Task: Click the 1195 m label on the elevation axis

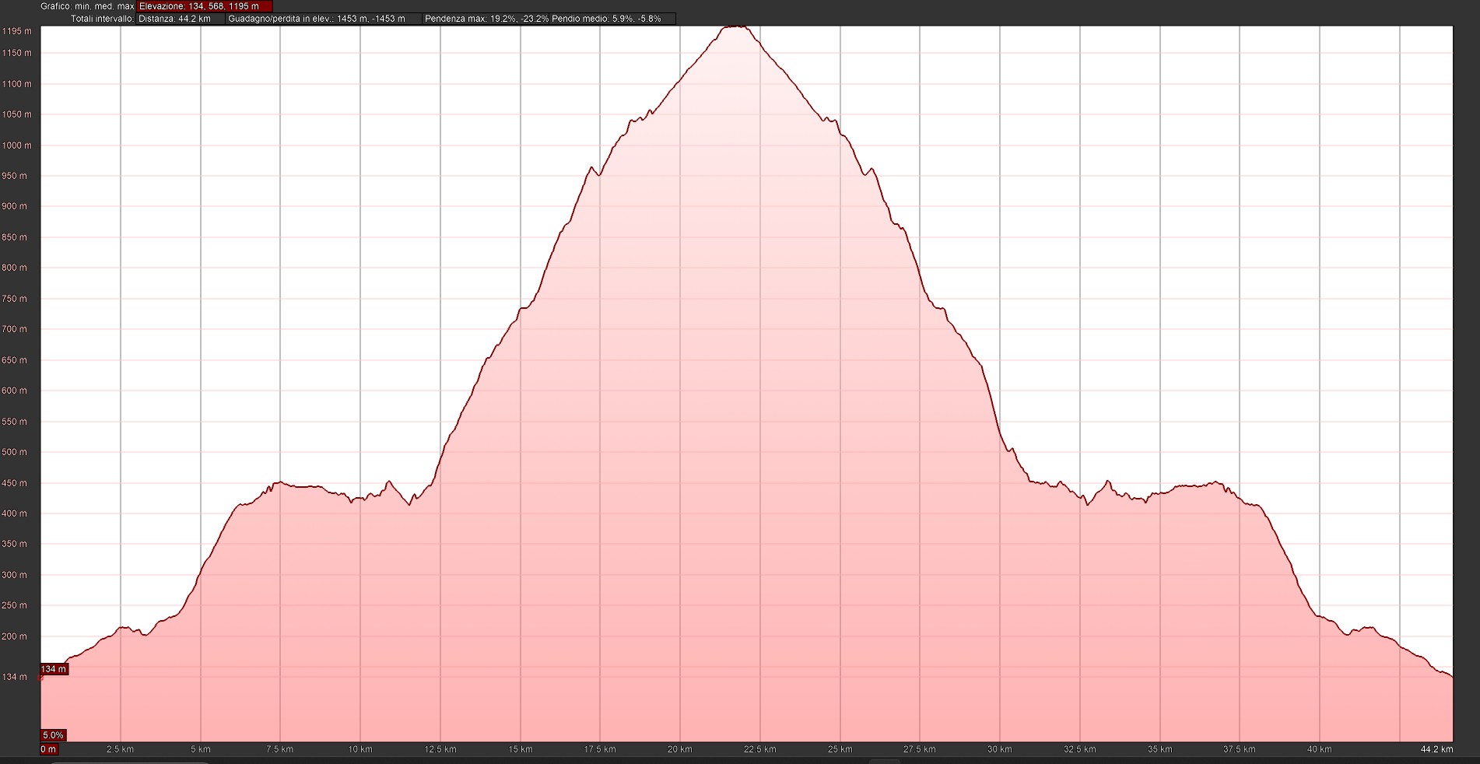Action: 17,31
